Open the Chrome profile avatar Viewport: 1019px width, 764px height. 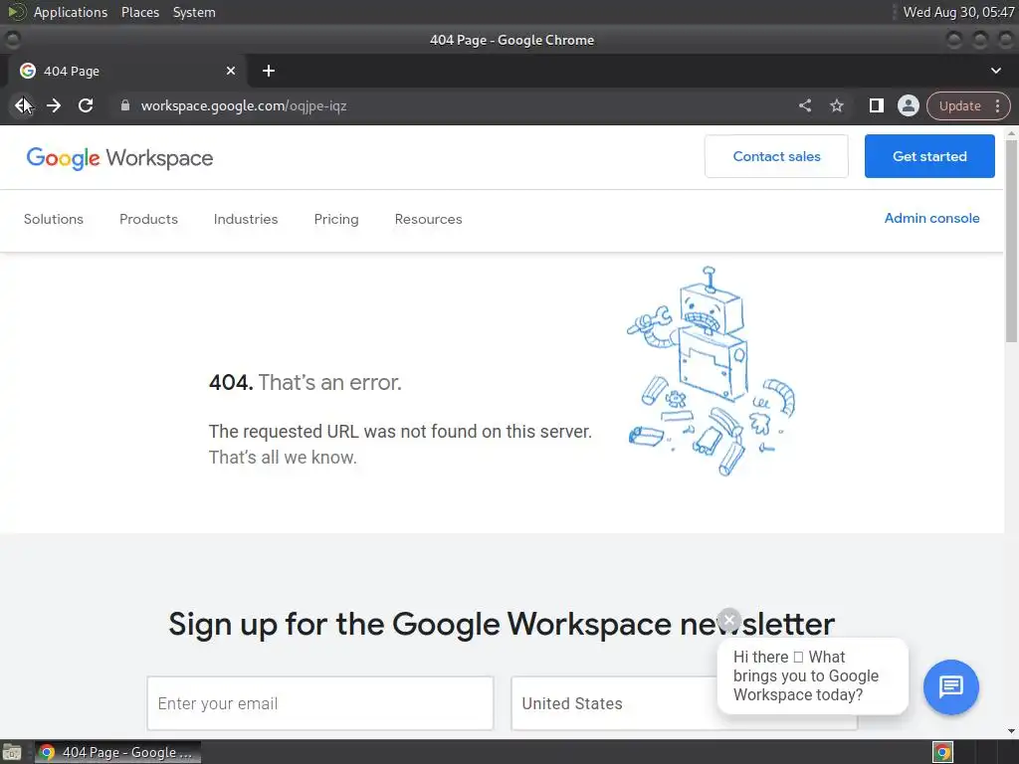pos(908,105)
